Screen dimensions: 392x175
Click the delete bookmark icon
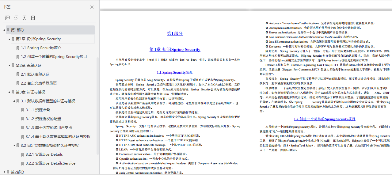33,18
